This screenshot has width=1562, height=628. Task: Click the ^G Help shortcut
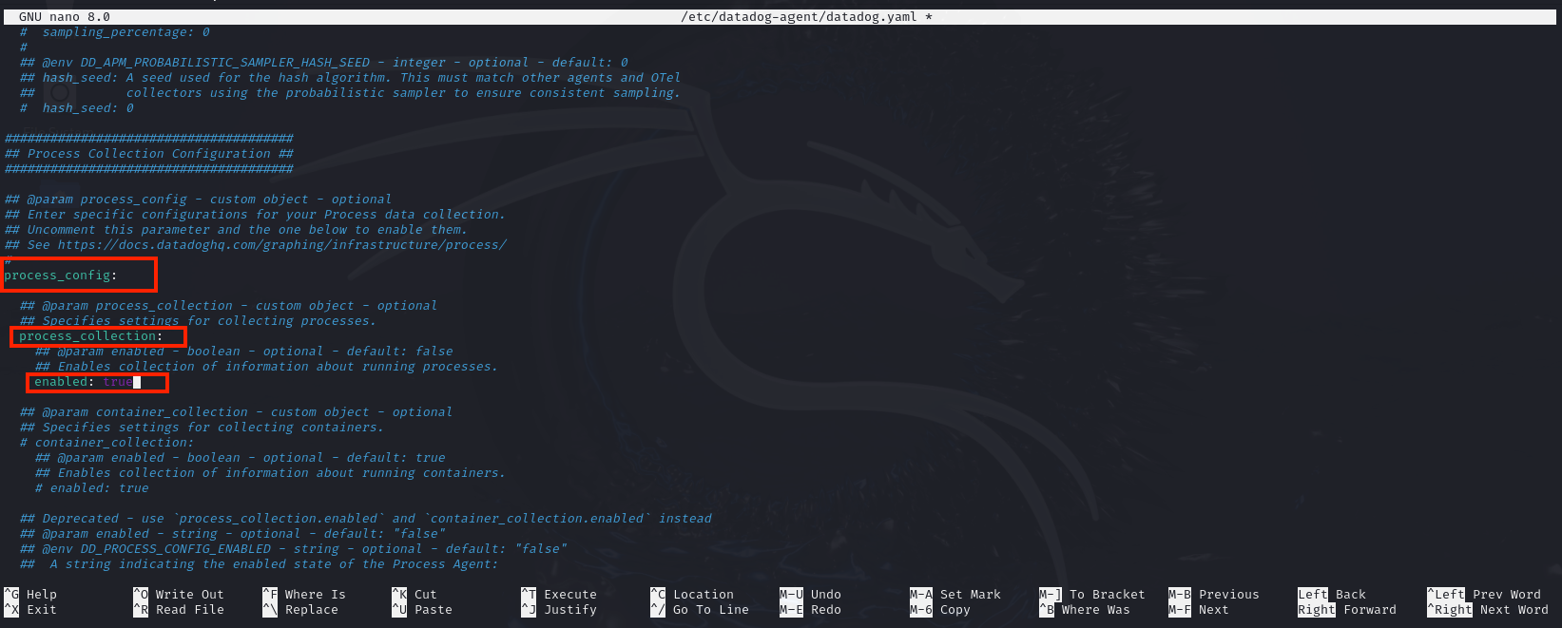[30, 595]
